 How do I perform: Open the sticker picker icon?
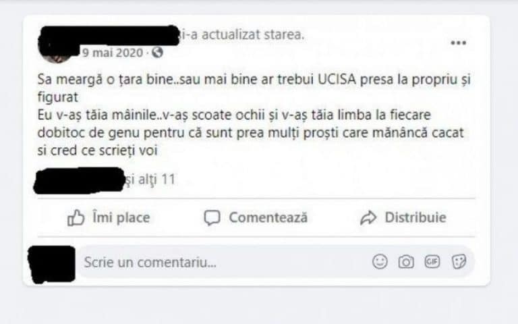coord(459,261)
